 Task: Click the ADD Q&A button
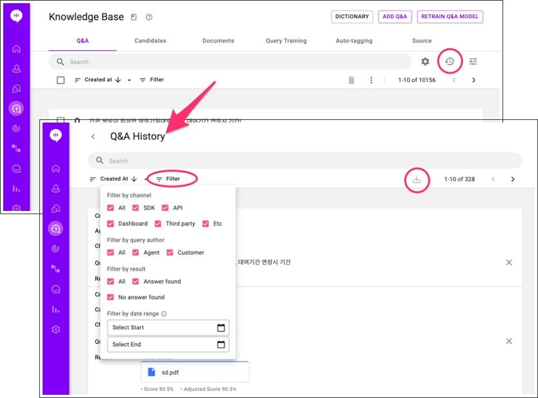coord(395,17)
